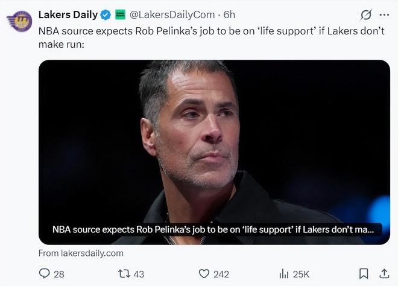Click the views bar chart icon

[x=284, y=273]
